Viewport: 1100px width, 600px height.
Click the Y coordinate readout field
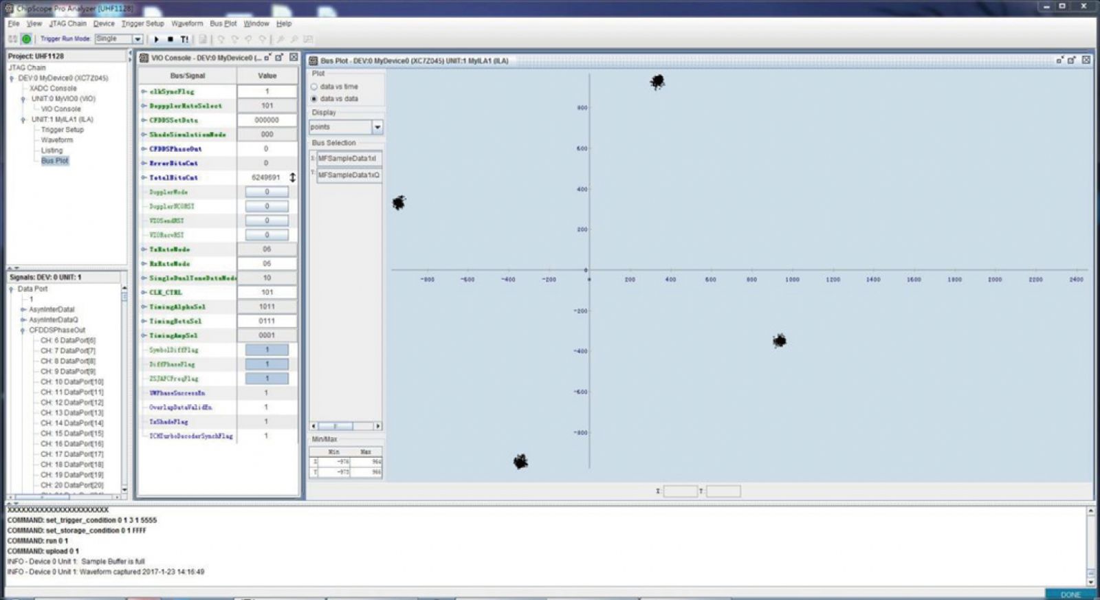(x=723, y=491)
